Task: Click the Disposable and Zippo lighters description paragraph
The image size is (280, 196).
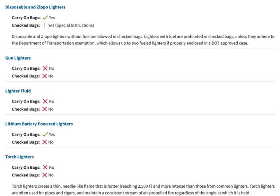Action: [143, 40]
